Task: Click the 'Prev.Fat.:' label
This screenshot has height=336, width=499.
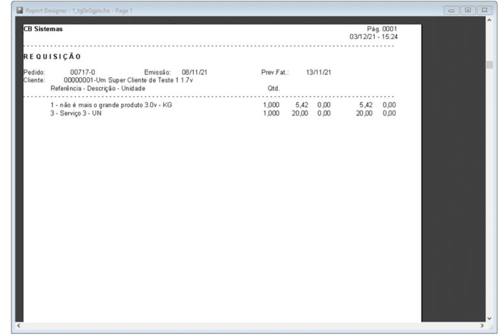Action: (x=275, y=73)
